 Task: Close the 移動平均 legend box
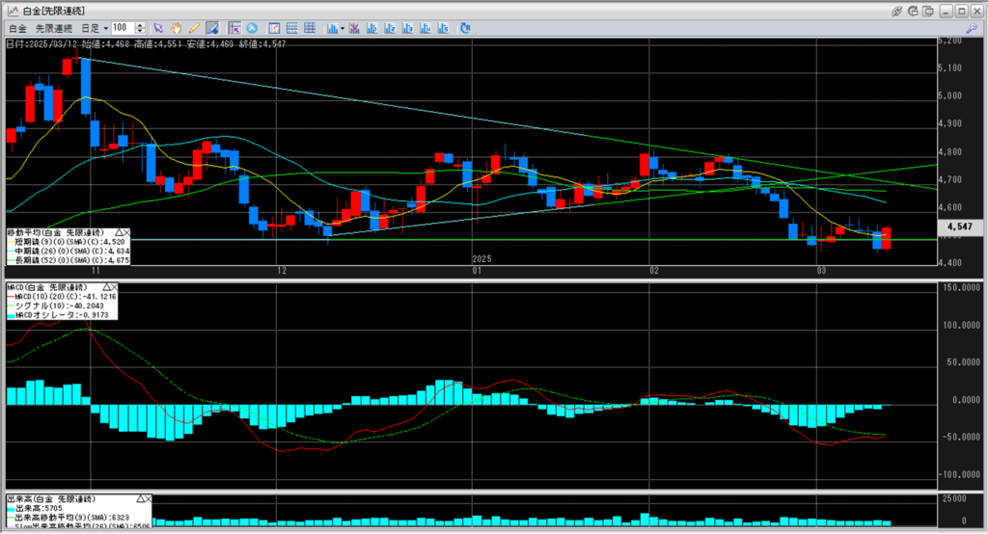pos(129,232)
